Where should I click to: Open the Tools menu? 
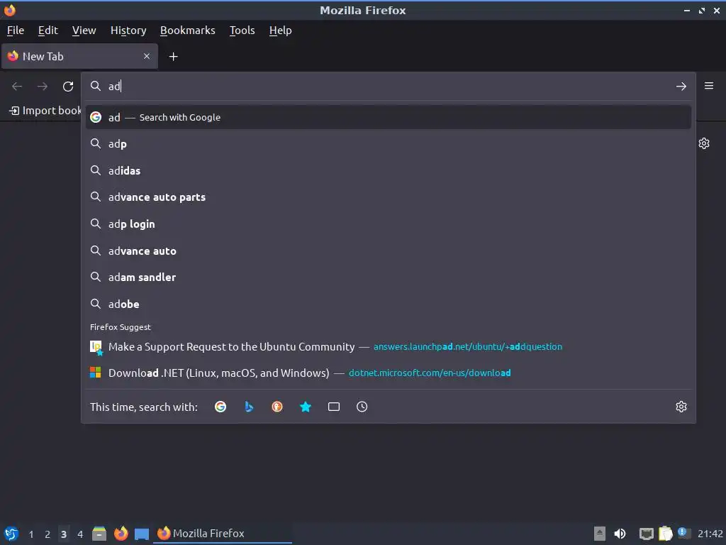(242, 31)
